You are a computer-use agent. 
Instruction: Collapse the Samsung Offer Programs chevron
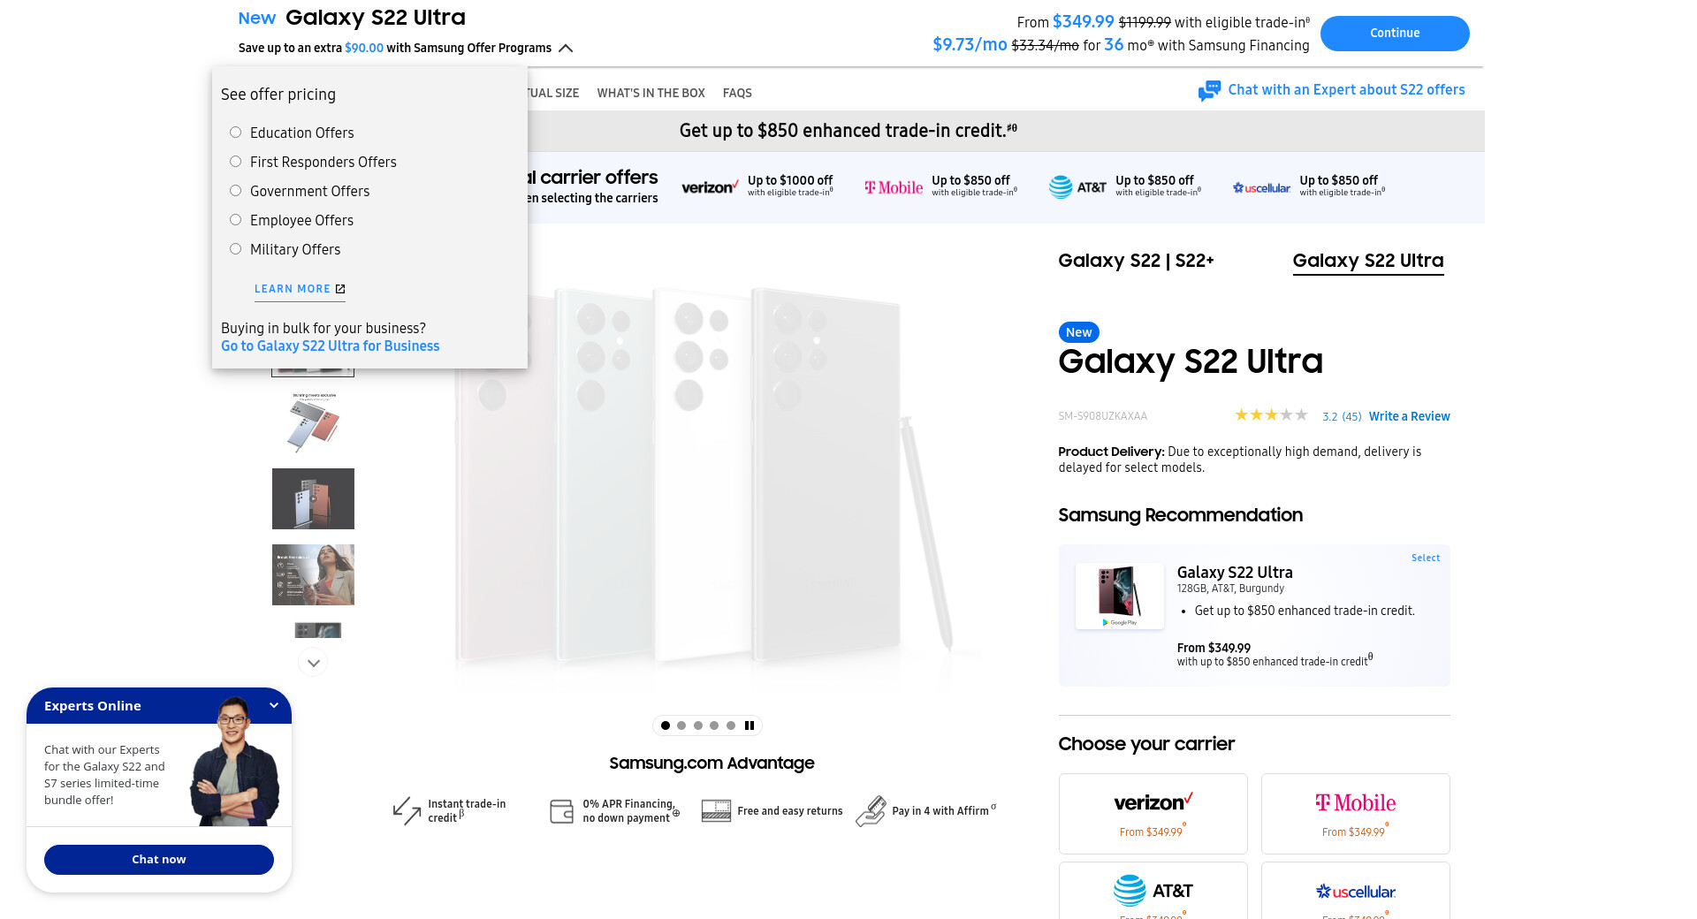tap(566, 49)
